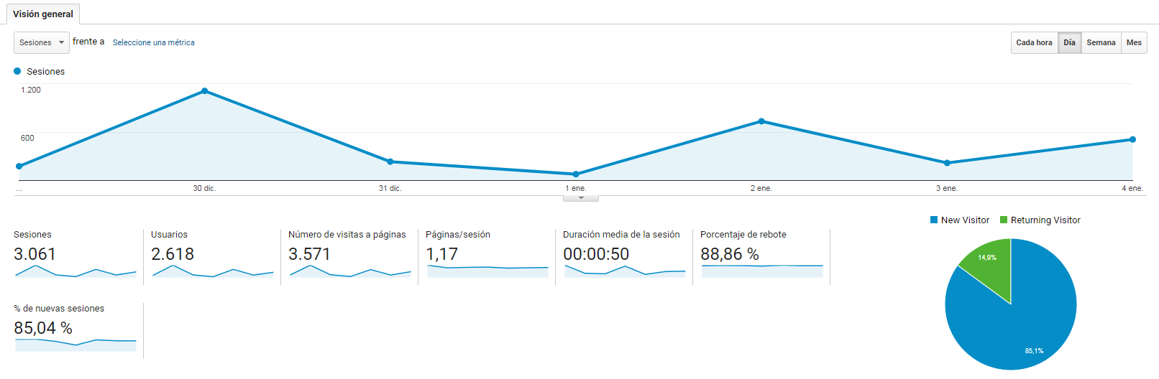The height and width of the screenshot is (379, 1159).
Task: Click the Returning Visitor legend label
Action: [1045, 220]
